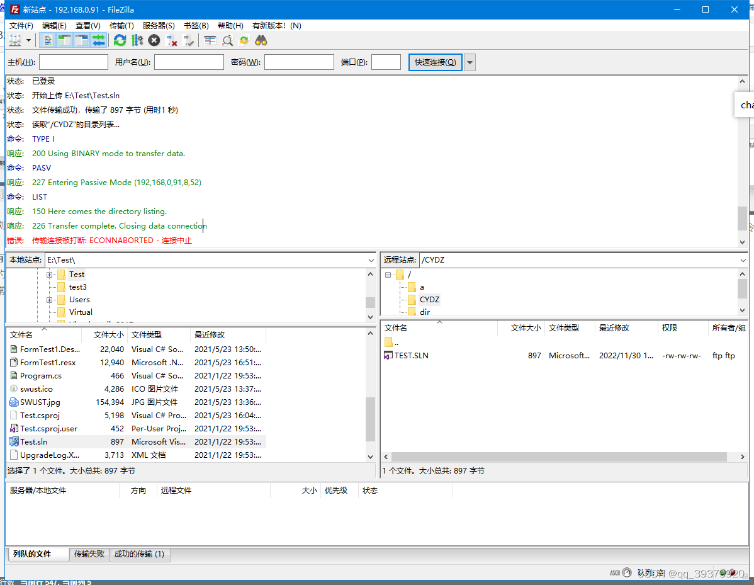Click the message log vertical scrollbar thumb
754x585 pixels.
[x=742, y=219]
